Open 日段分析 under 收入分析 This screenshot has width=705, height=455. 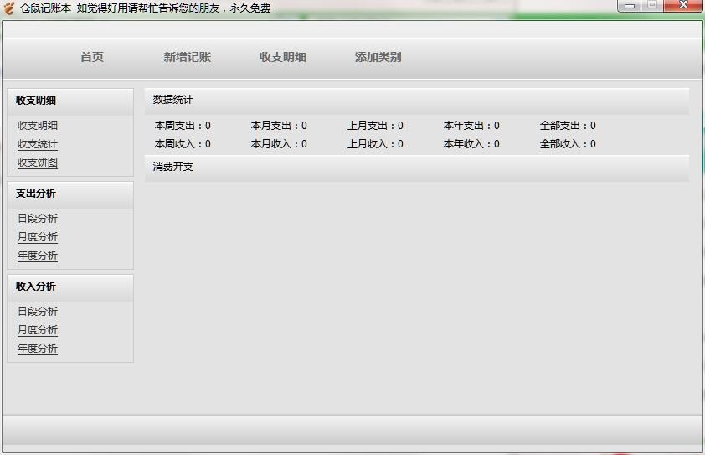pyautogui.click(x=38, y=312)
